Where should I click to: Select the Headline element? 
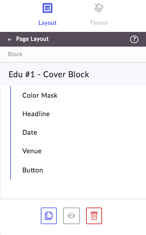click(36, 114)
